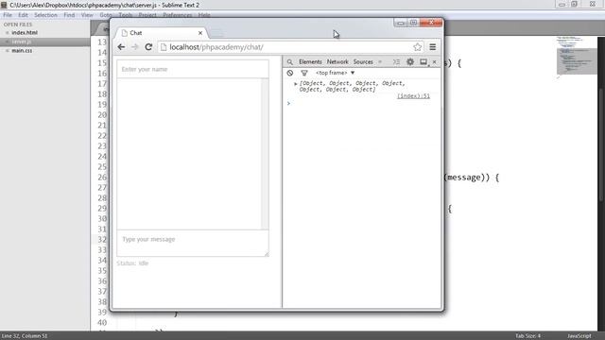This screenshot has width=605, height=340.
Task: Close index.html from open files
Action: click(7, 33)
